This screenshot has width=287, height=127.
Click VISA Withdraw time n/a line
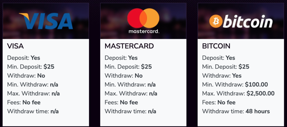tap(33, 111)
